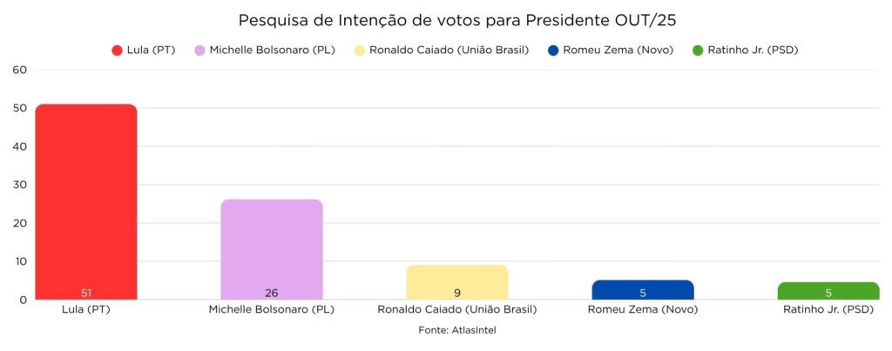The height and width of the screenshot is (351, 892).
Task: Click the green Ratinho Jr. legend dot
Action: coord(698,50)
